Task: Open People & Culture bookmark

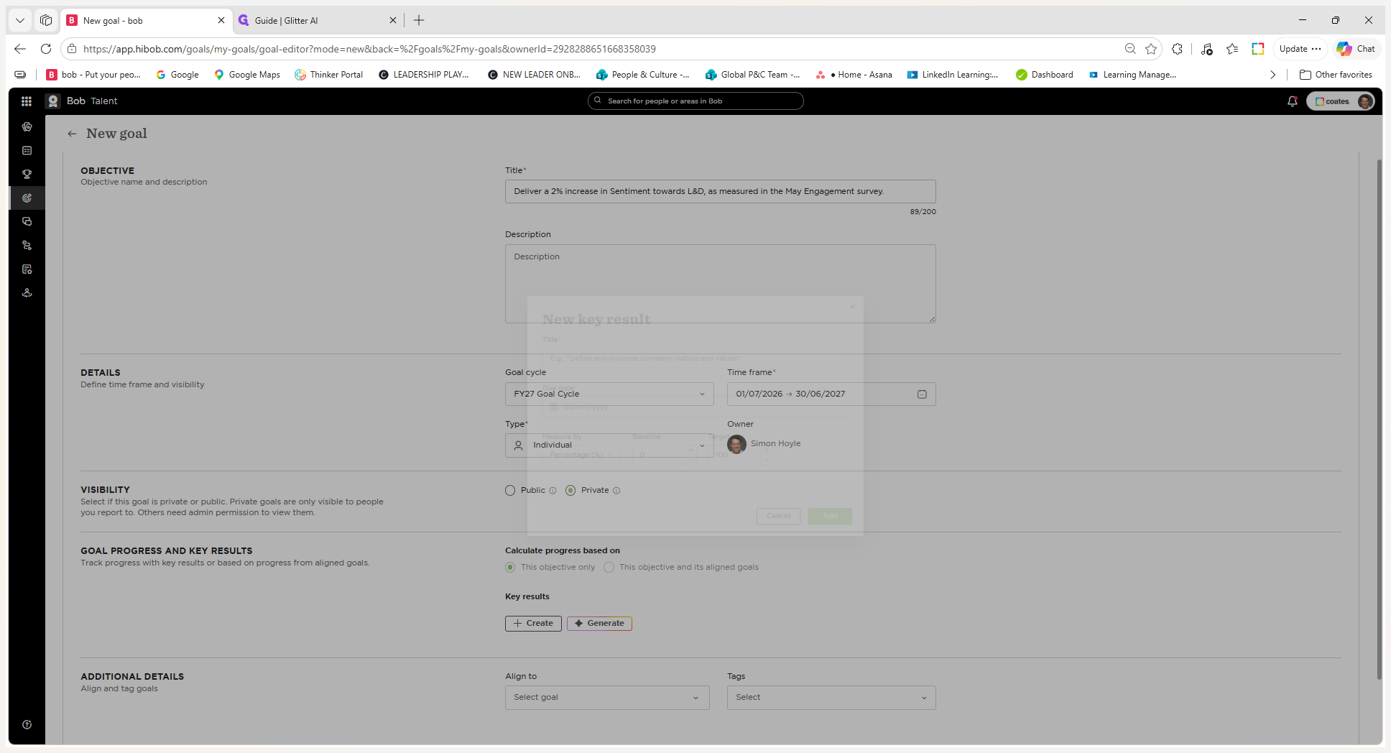Action: point(642,75)
